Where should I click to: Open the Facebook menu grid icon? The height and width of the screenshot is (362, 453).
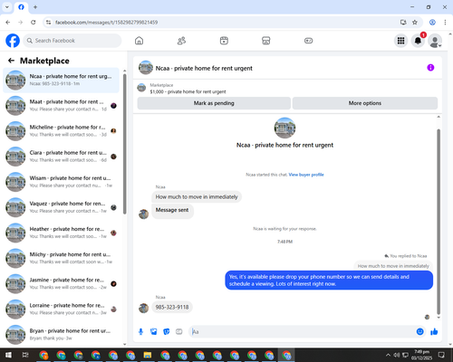click(400, 41)
